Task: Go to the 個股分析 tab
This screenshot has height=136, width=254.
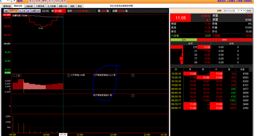Action: click(63, 6)
